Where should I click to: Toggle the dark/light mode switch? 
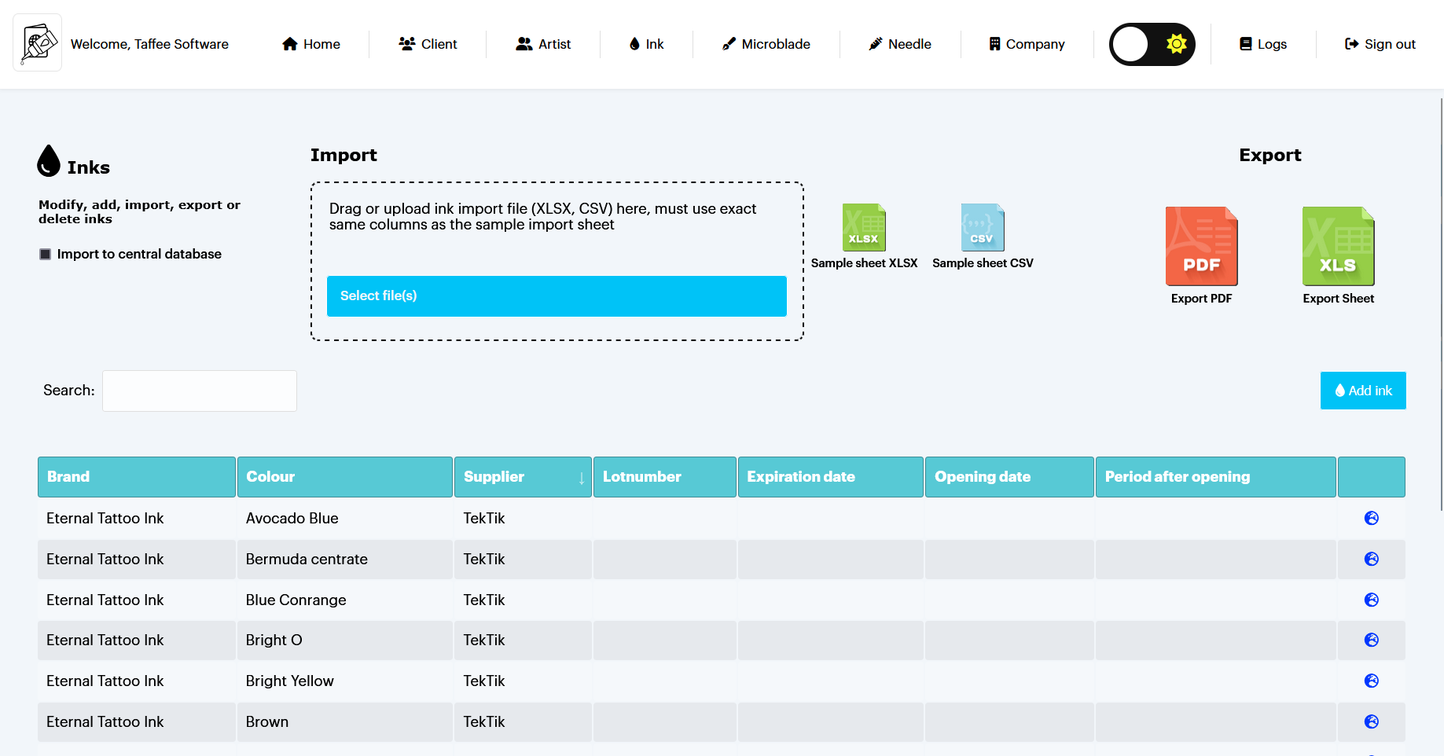pos(1152,44)
